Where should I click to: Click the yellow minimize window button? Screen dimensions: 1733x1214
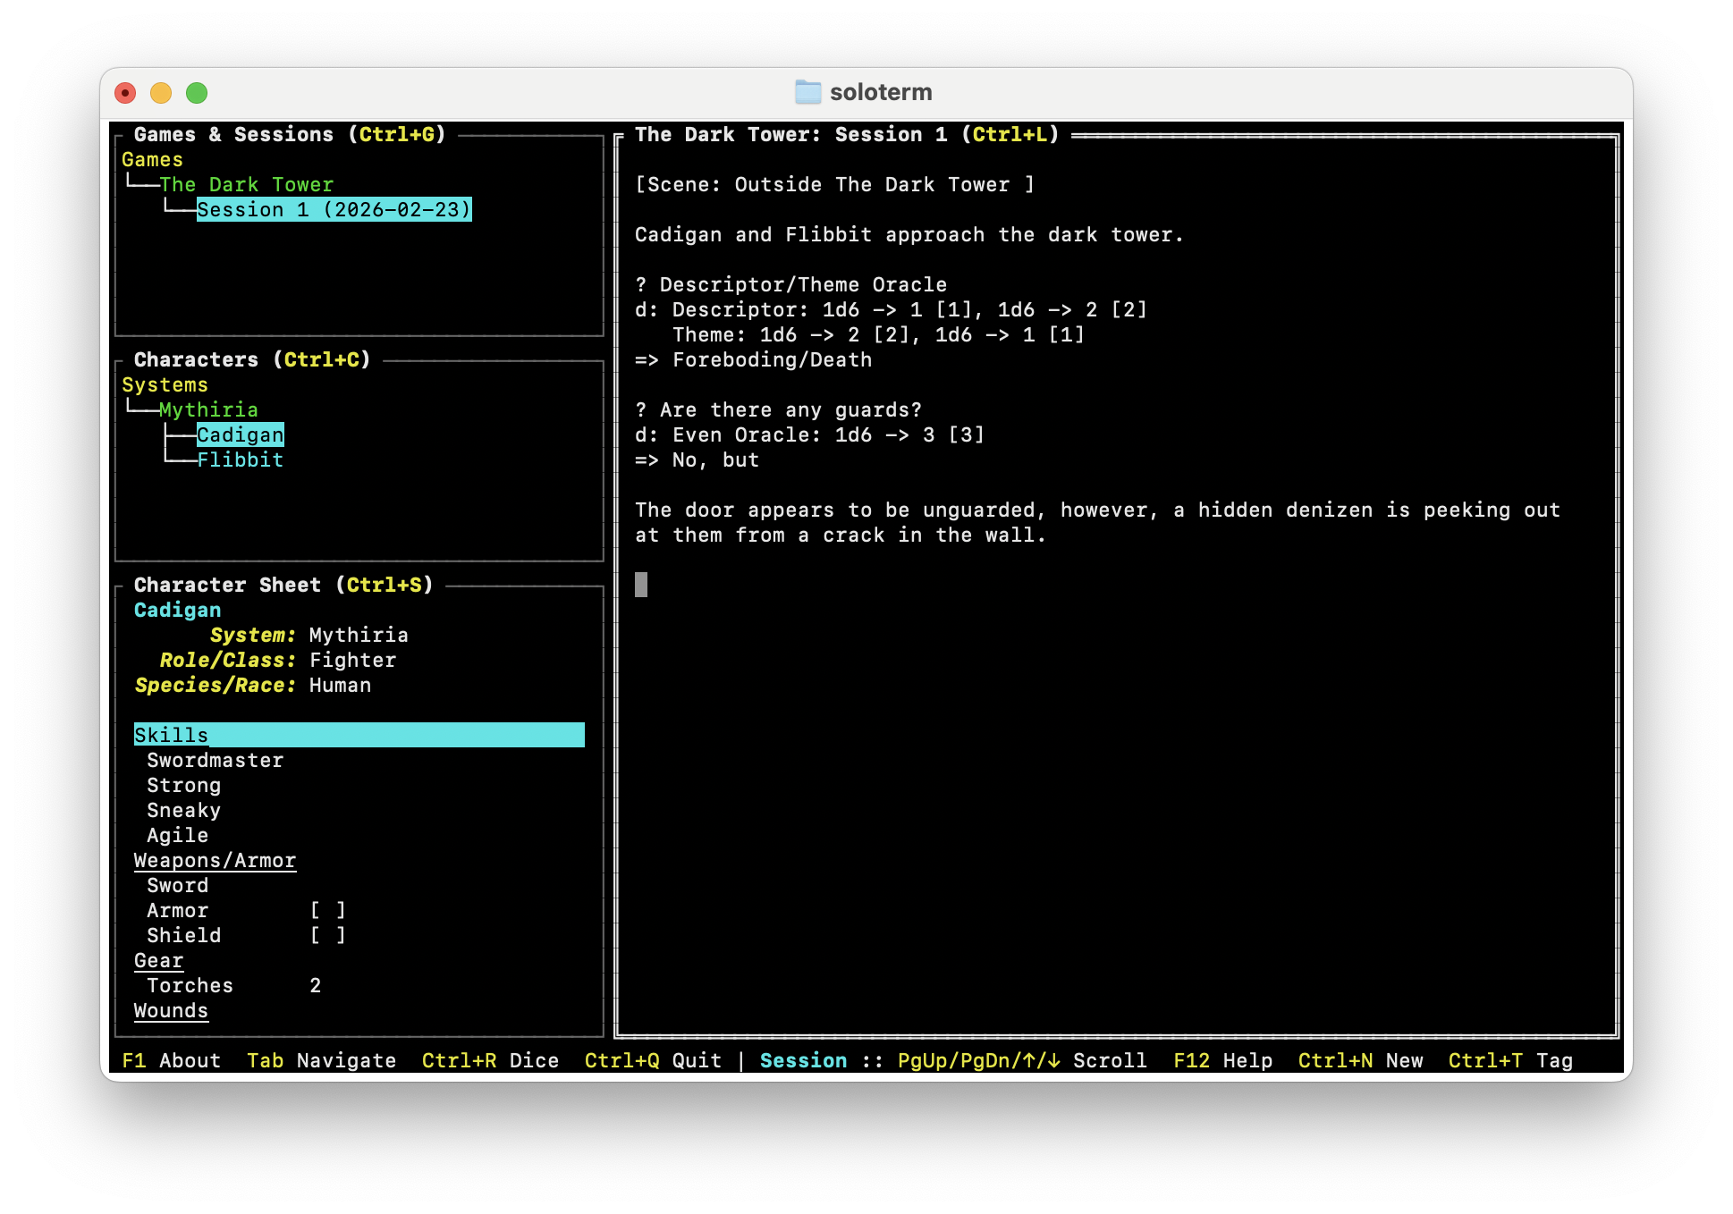click(x=161, y=93)
